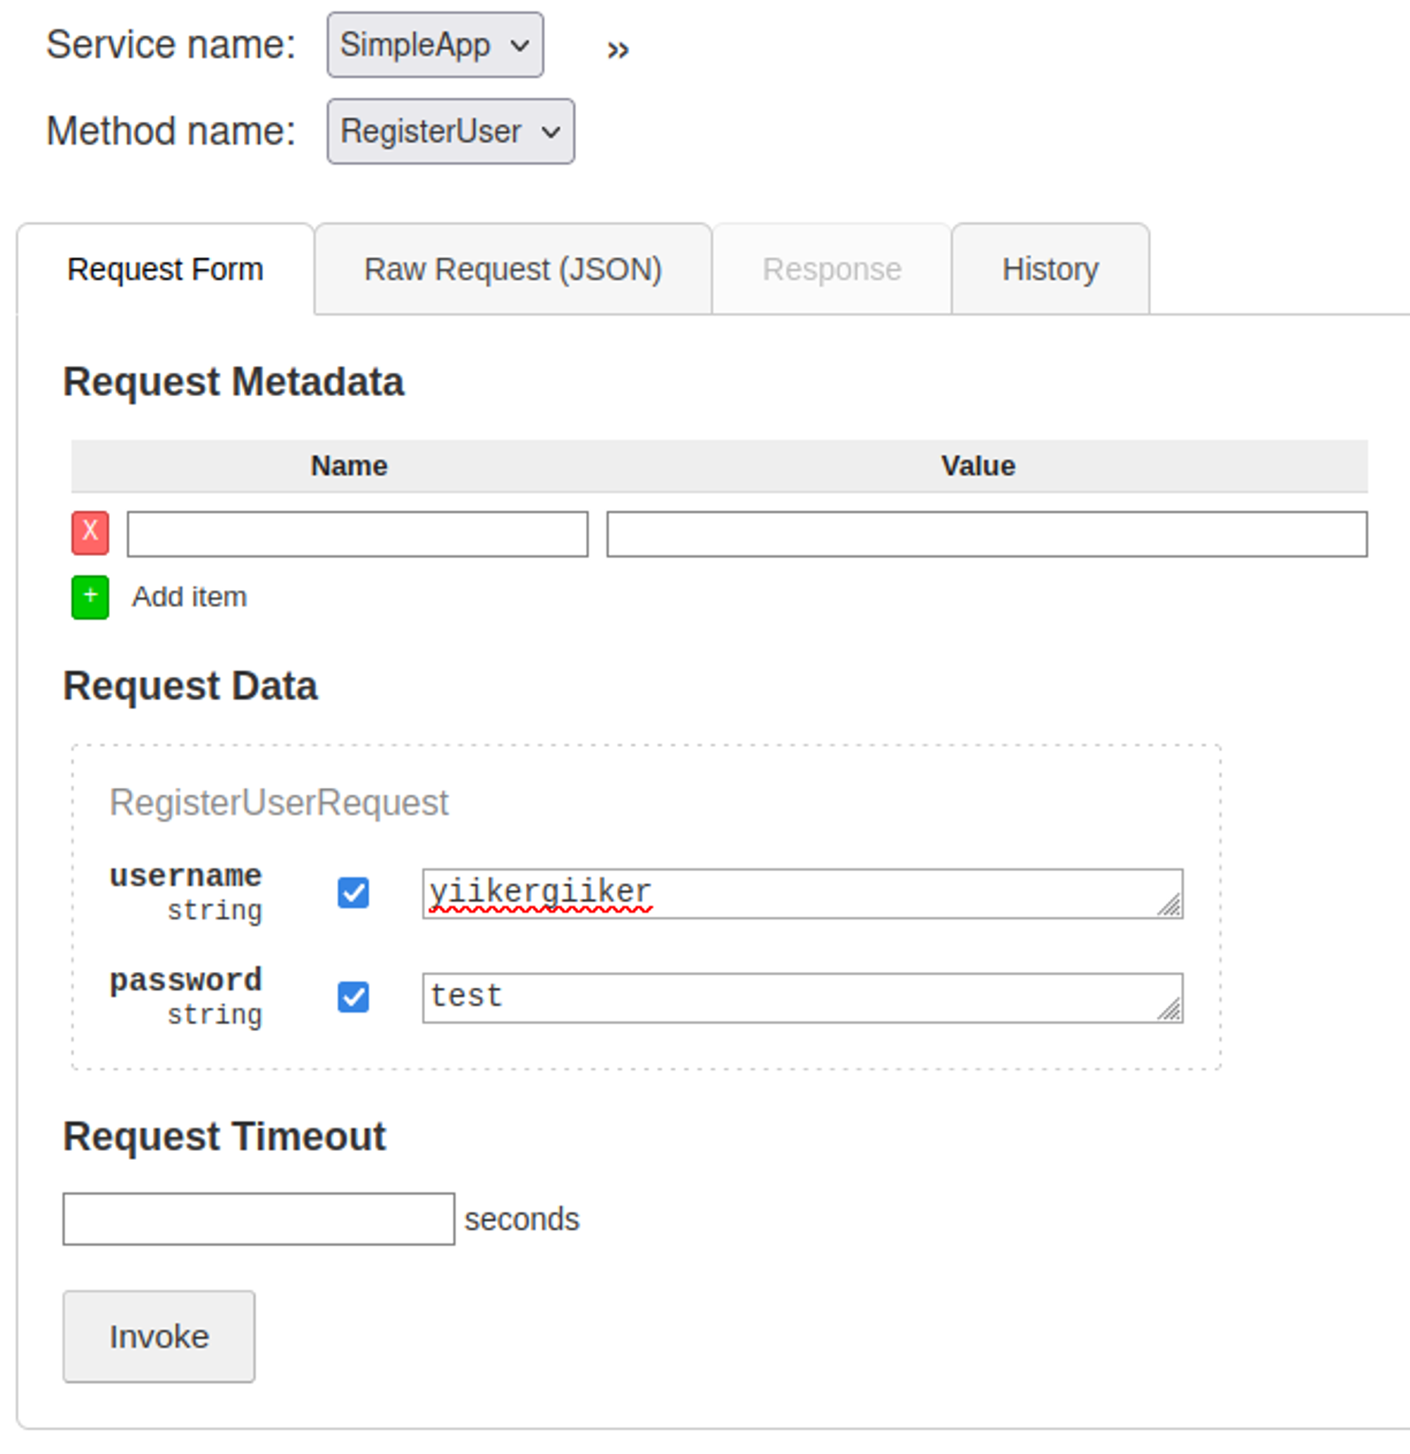This screenshot has height=1454, width=1410.
Task: Click the username text area with yiikergiiker
Action: 787,893
